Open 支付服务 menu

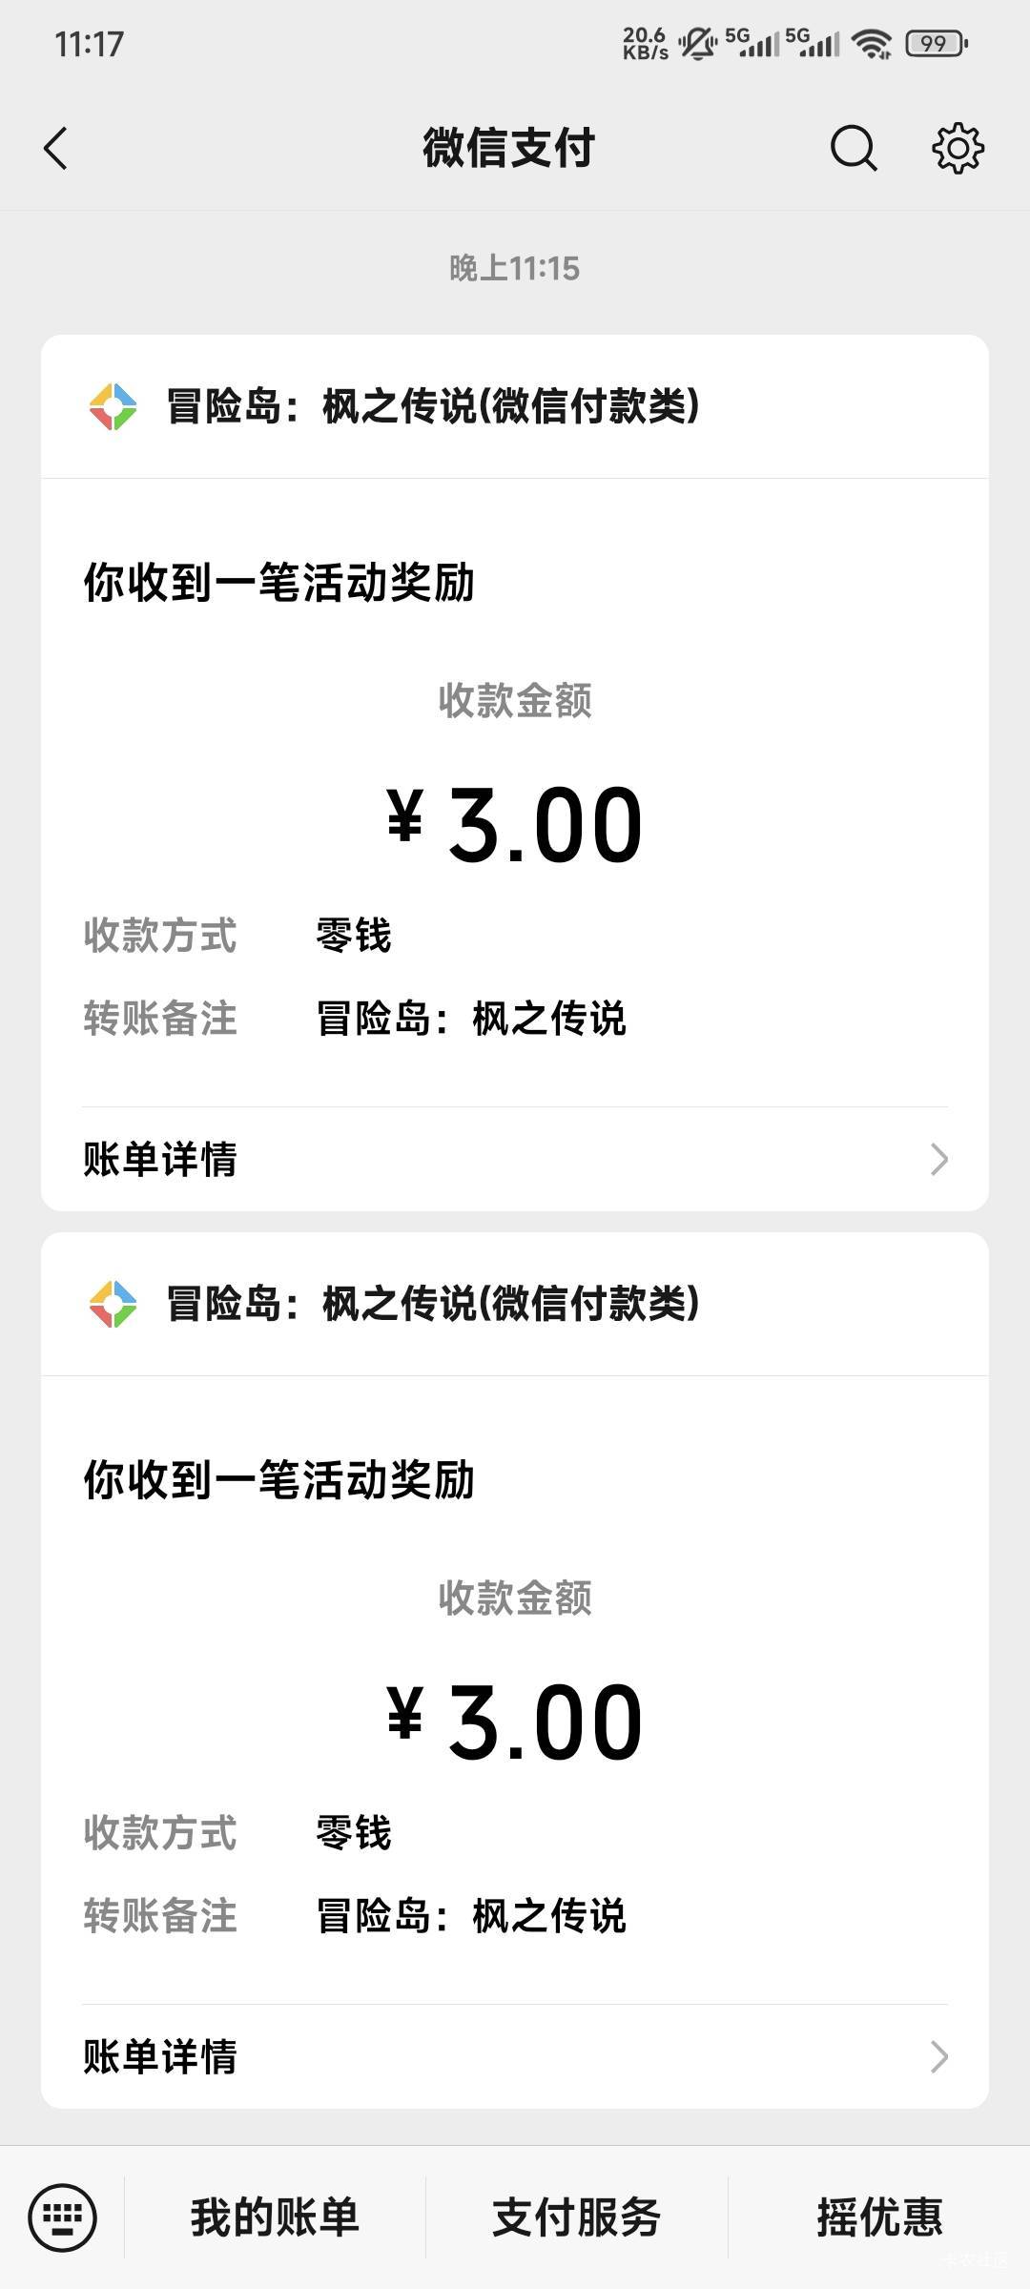[576, 2217]
